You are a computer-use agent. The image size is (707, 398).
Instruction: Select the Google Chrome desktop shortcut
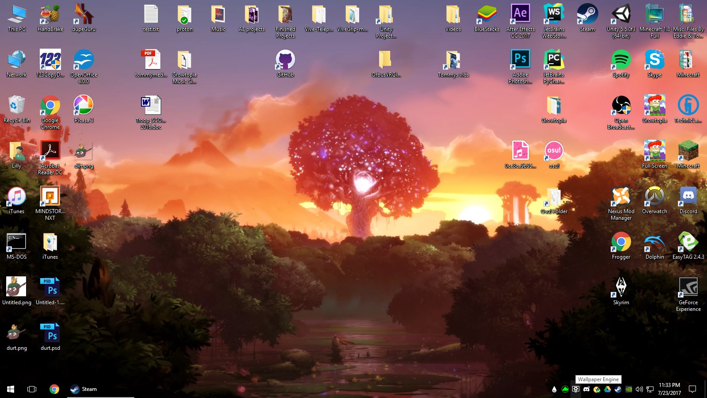tap(50, 112)
